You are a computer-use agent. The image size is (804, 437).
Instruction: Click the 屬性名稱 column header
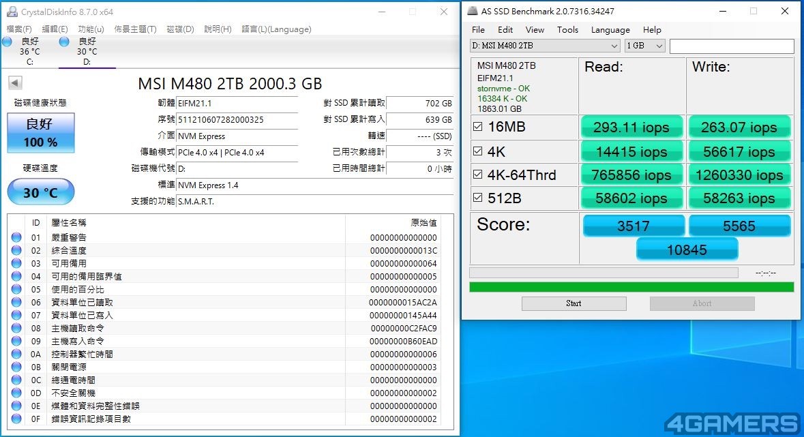69,223
